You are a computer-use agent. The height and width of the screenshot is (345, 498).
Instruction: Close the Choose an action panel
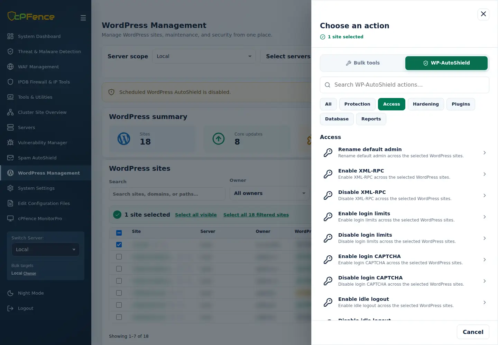coord(483,14)
